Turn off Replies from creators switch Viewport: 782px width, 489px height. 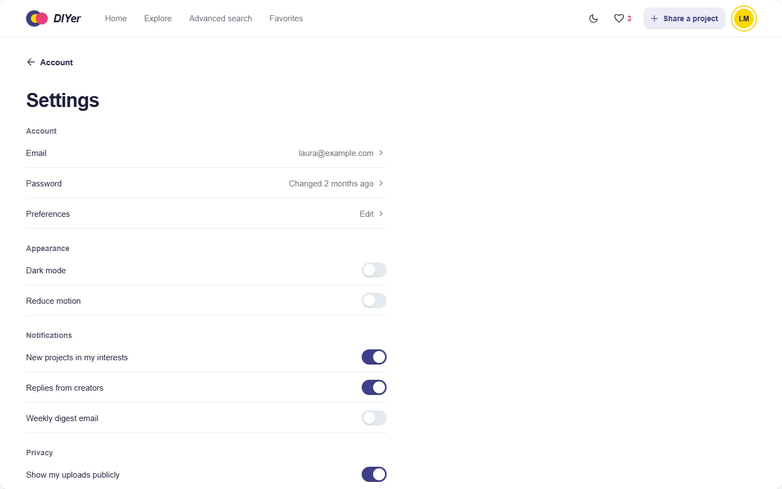[374, 387]
